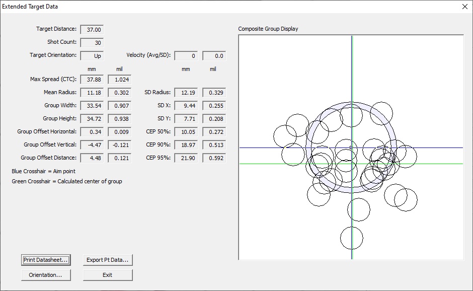Select Max Spread (CTC) mil value
The height and width of the screenshot is (291, 473).
(x=120, y=80)
